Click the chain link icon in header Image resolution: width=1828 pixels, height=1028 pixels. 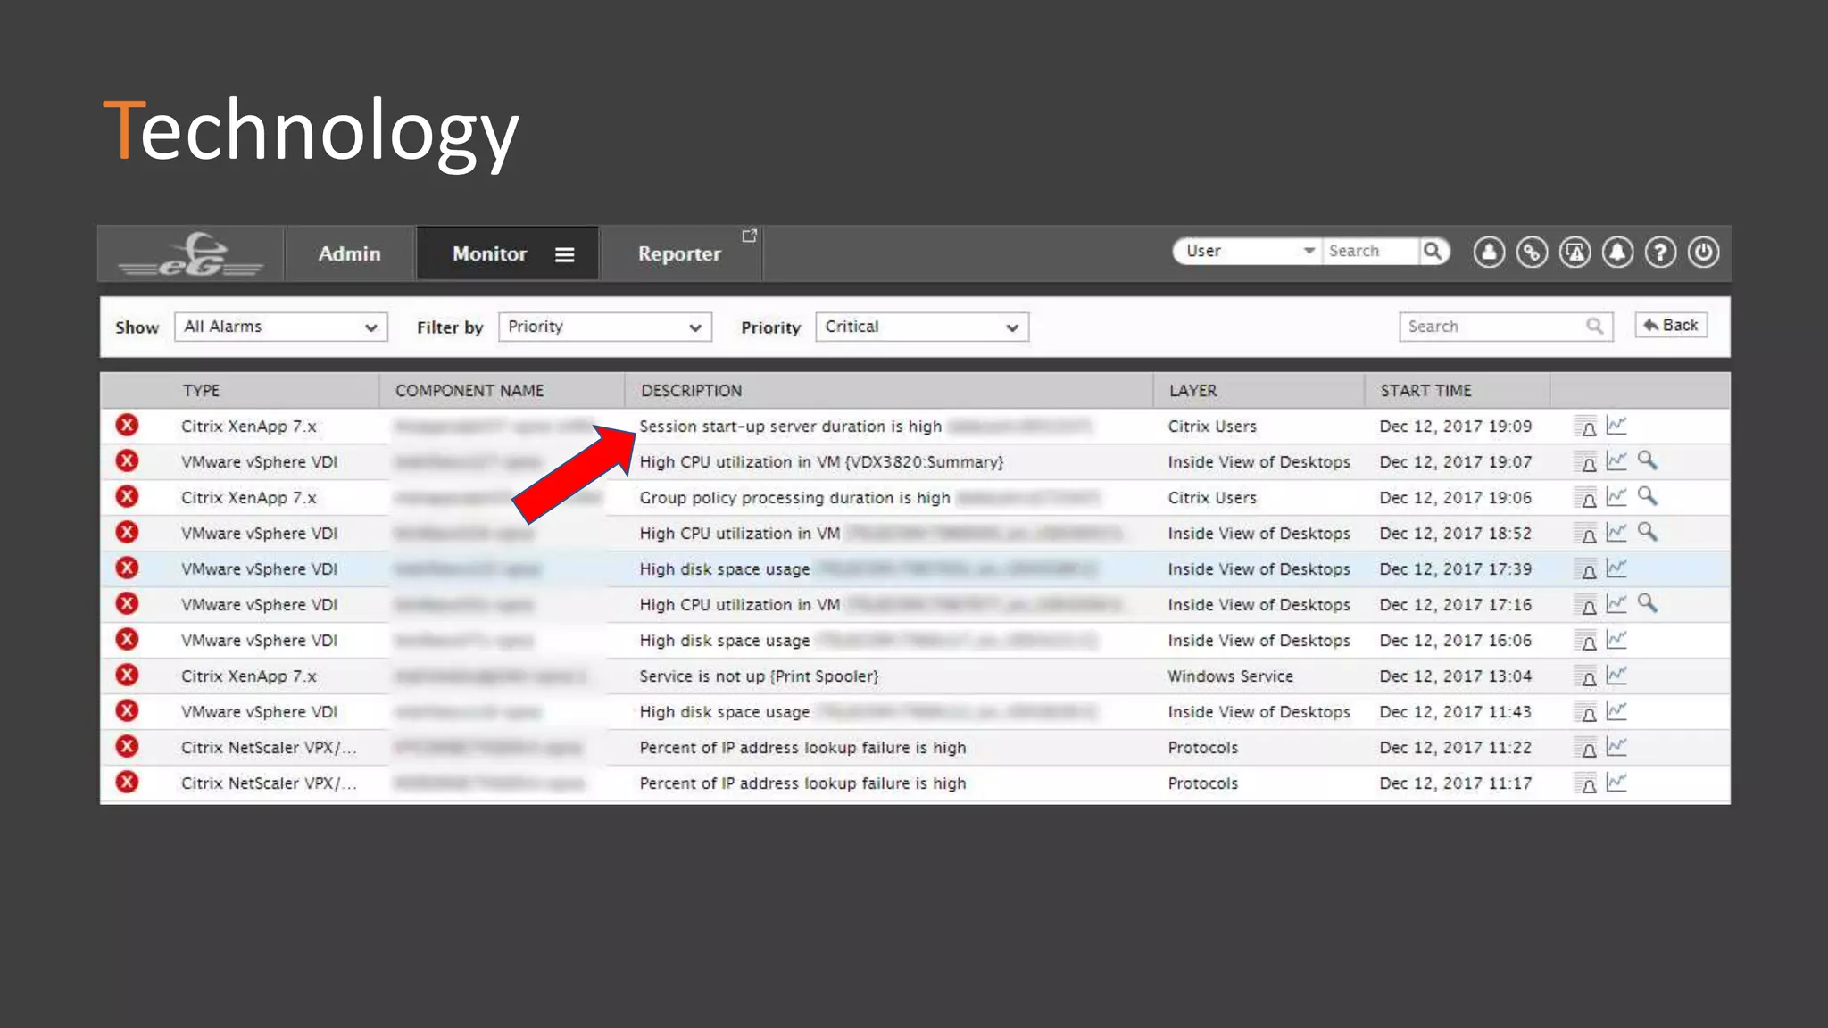1532,253
